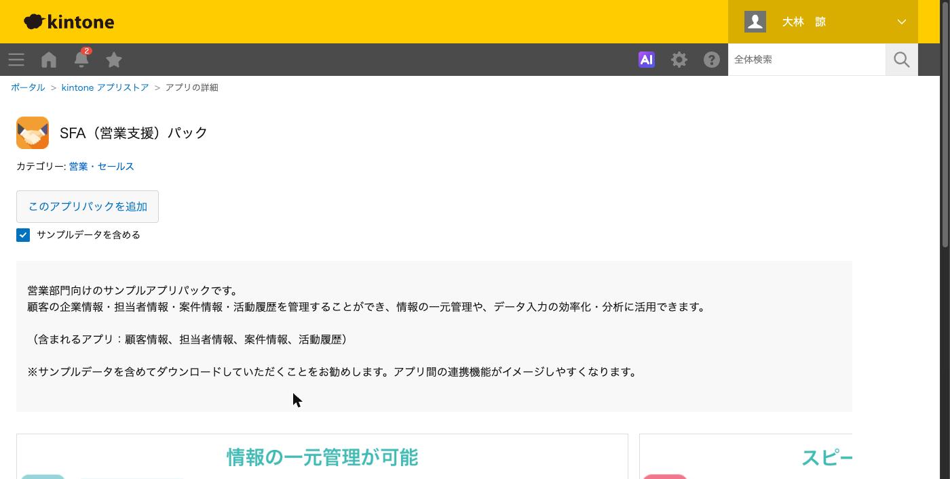Open the favorites star icon
This screenshot has height=479, width=950.
[x=114, y=60]
